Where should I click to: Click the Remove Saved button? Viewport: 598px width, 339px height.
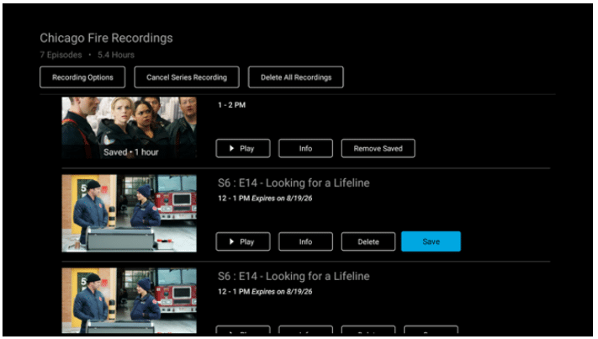(378, 149)
